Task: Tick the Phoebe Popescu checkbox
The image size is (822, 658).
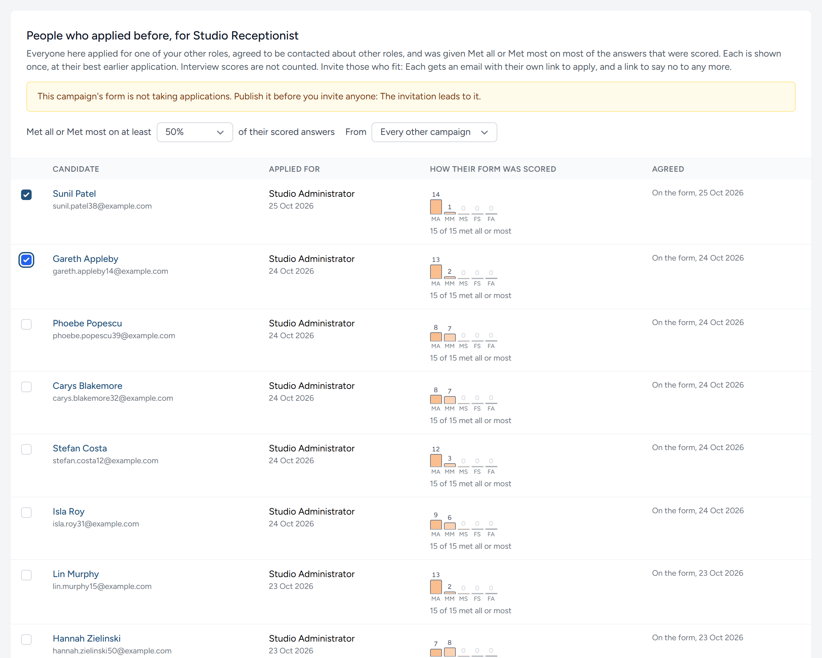Action: coord(26,324)
